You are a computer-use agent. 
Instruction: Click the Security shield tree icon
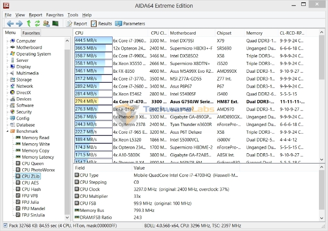click(x=13, y=112)
